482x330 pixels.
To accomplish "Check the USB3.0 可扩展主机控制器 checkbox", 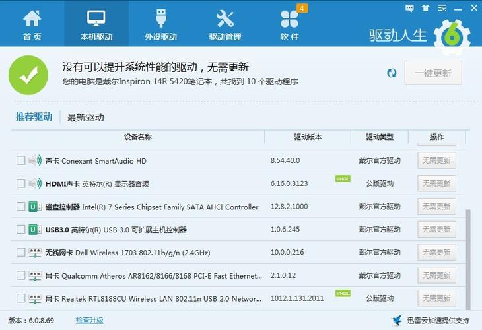I will tap(21, 229).
